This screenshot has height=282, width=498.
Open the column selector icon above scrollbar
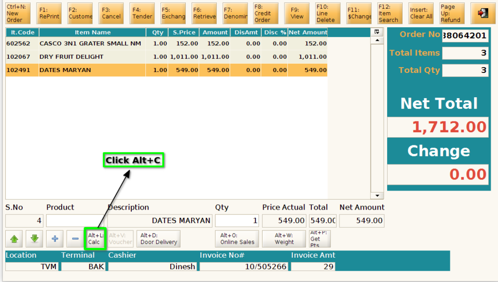[x=377, y=32]
